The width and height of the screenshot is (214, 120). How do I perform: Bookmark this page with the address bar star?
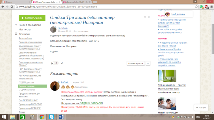pyautogui.click(x=196, y=7)
